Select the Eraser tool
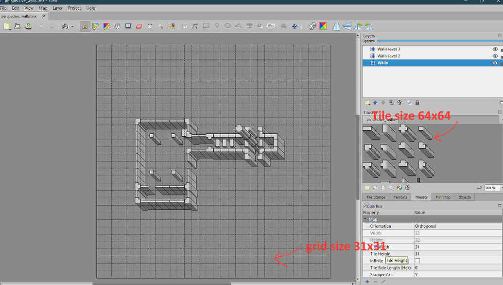Screen dimensions: 503x285 pyautogui.click(x=139, y=26)
